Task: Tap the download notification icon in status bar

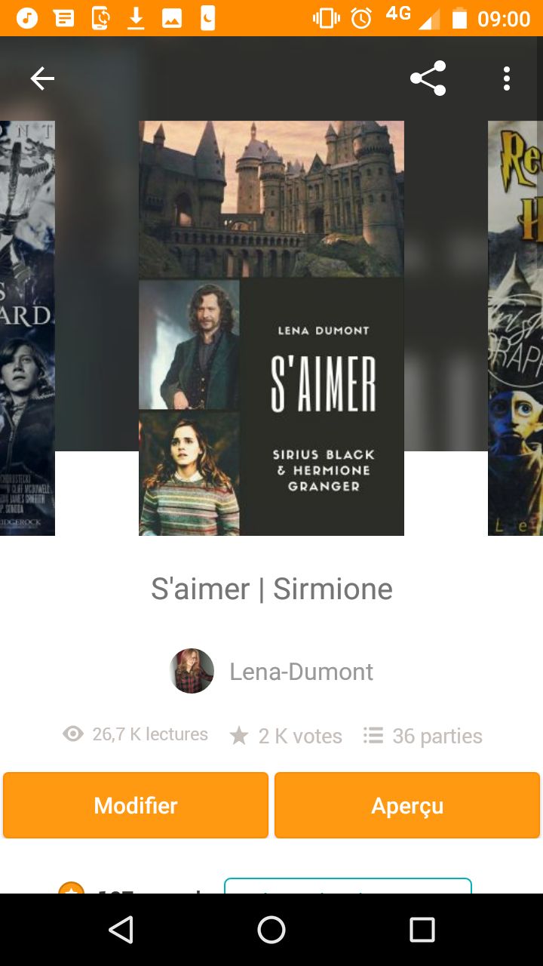Action: [x=136, y=18]
